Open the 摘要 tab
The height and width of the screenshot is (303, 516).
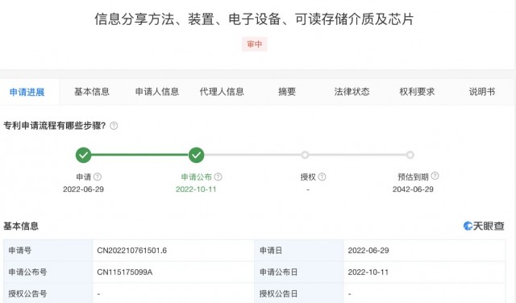tap(287, 92)
